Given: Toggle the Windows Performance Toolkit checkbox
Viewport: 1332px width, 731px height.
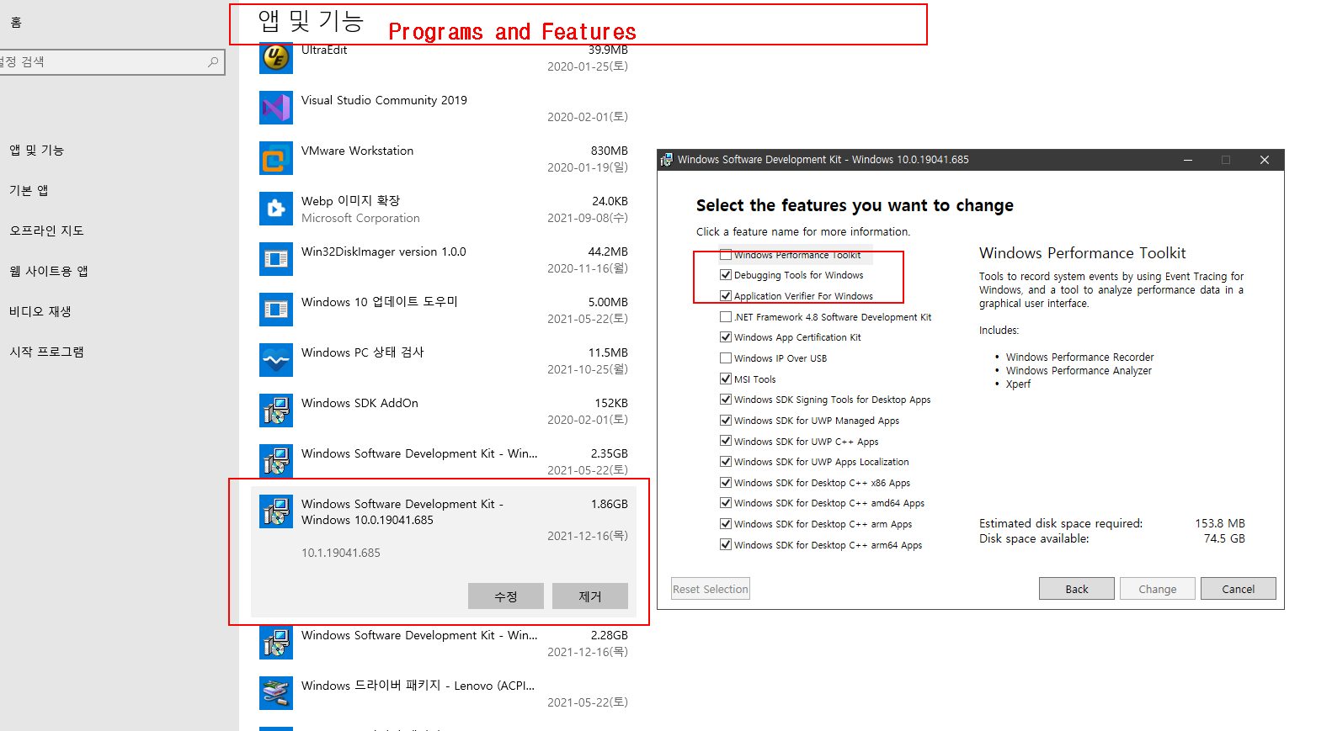Looking at the screenshot, I should pos(726,255).
